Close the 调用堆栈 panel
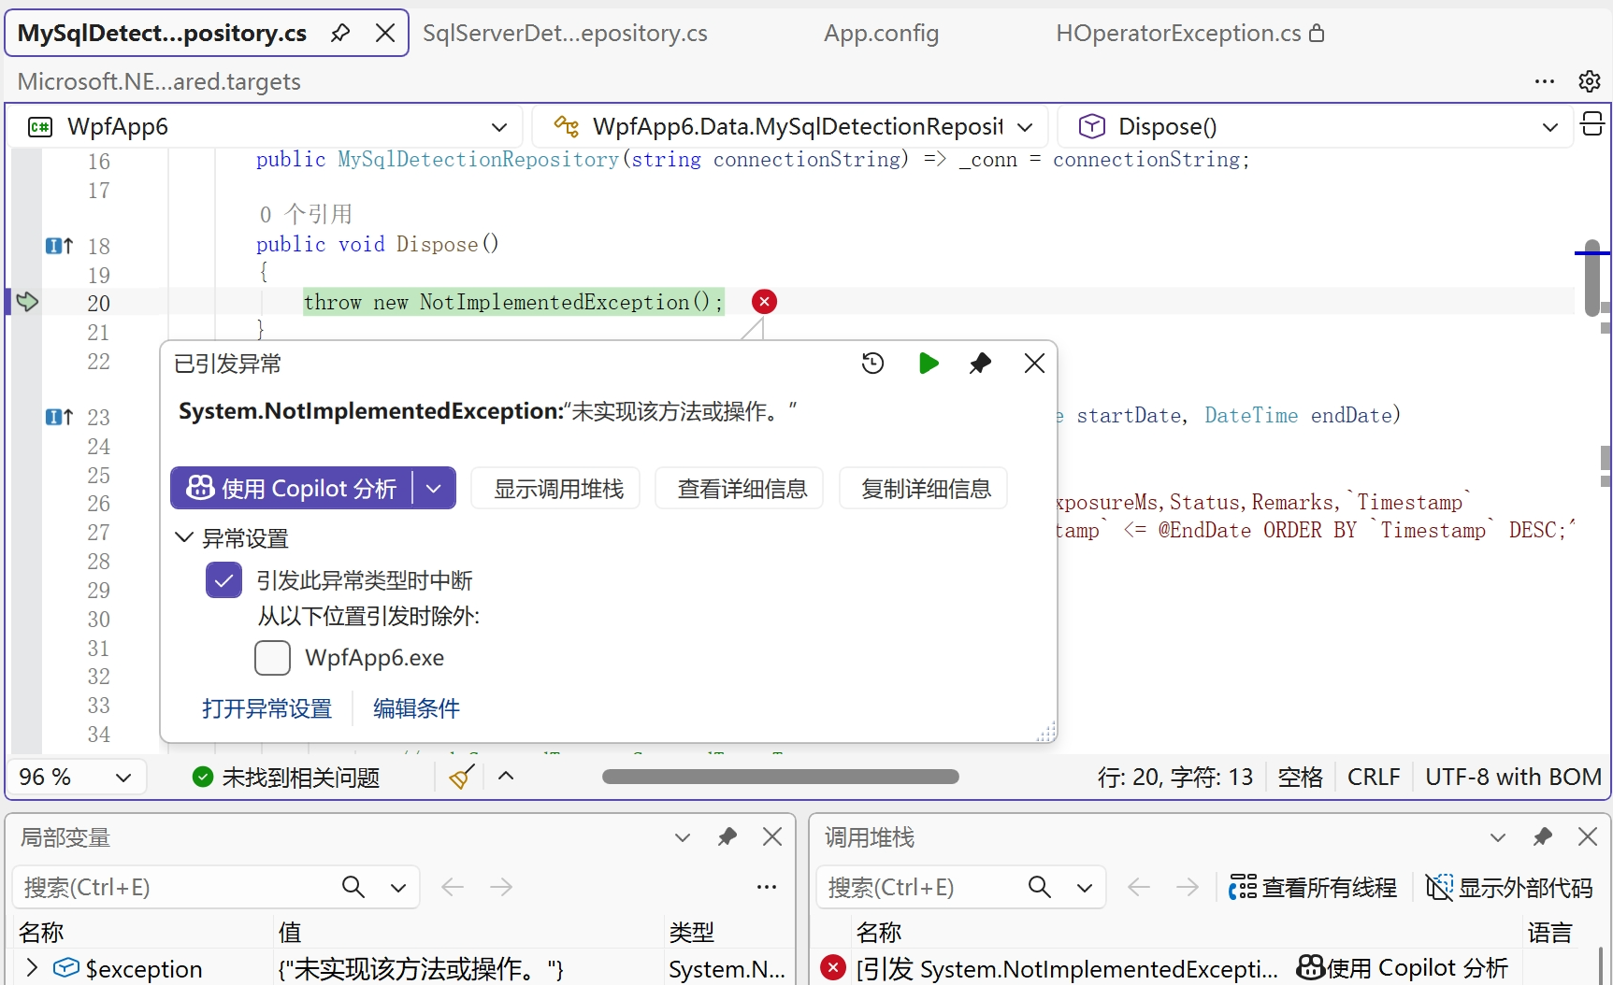Viewport: 1613px width, 985px height. click(1588, 837)
